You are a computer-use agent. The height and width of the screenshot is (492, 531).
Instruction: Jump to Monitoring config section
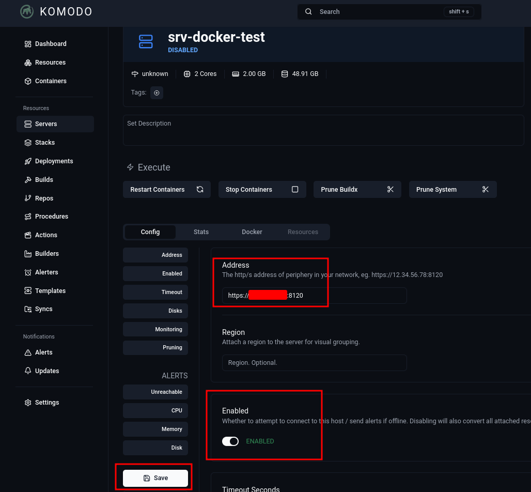point(155,329)
